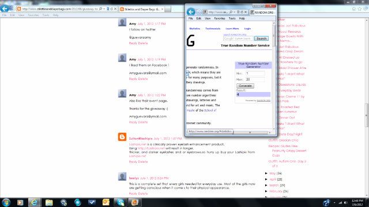Open Help menu in RANDOM.ORG window
The image size is (369, 207).
click(242, 18)
